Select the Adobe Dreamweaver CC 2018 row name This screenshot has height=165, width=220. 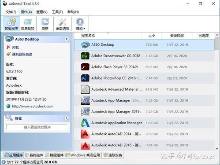(116, 56)
